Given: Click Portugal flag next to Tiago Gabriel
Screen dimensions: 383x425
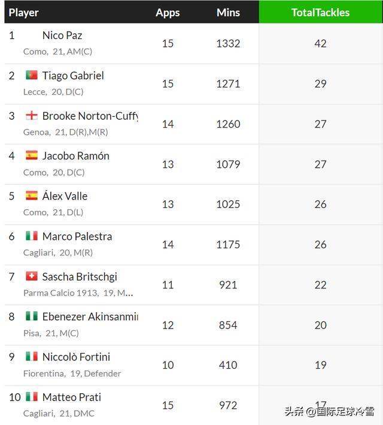Looking at the screenshot, I should tap(32, 76).
